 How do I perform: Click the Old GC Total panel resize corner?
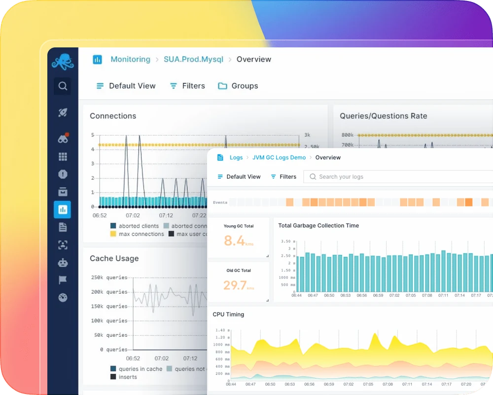267,301
